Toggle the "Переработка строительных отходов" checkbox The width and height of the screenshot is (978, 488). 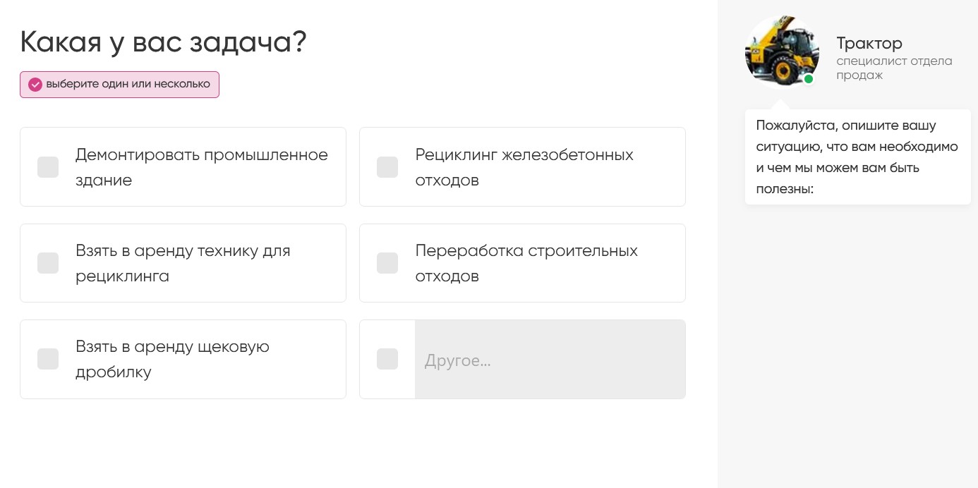click(x=387, y=263)
